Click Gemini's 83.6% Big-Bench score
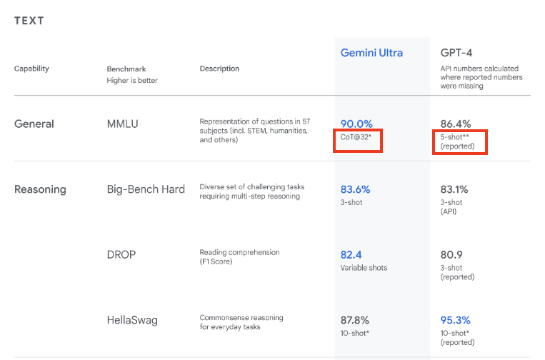Image resolution: width=545 pixels, height=360 pixels. coord(355,189)
